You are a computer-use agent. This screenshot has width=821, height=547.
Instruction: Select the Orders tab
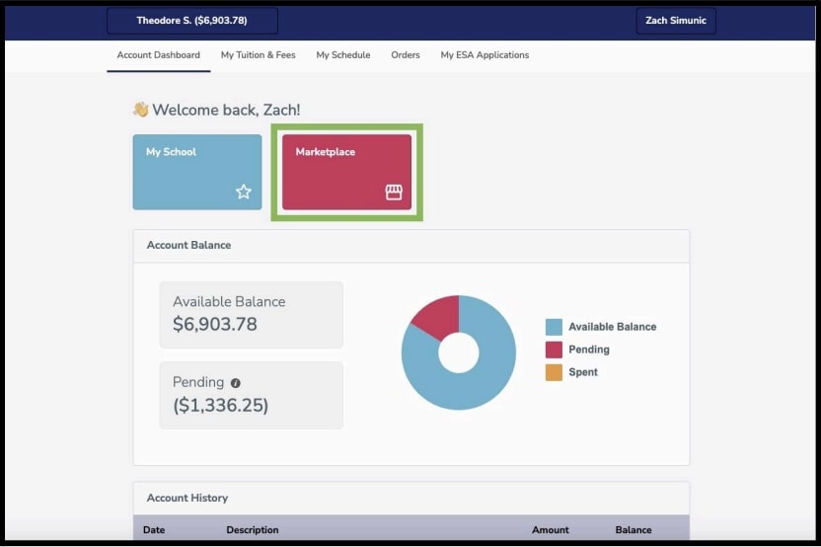pyautogui.click(x=406, y=55)
